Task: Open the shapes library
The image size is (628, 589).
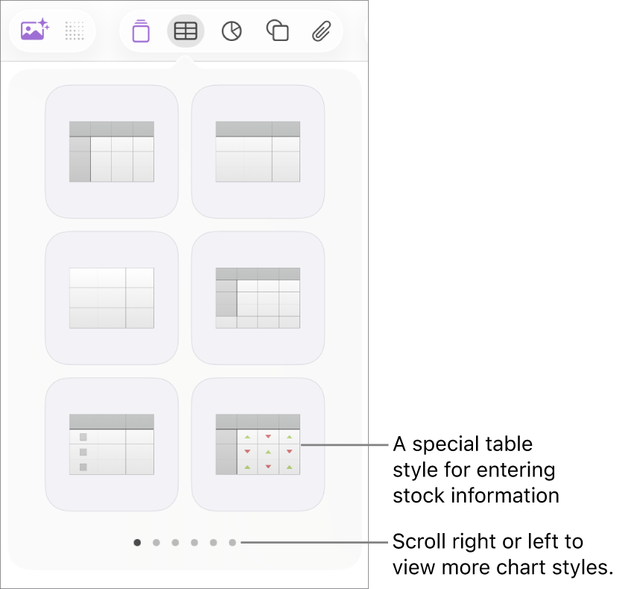Action: pos(277,30)
